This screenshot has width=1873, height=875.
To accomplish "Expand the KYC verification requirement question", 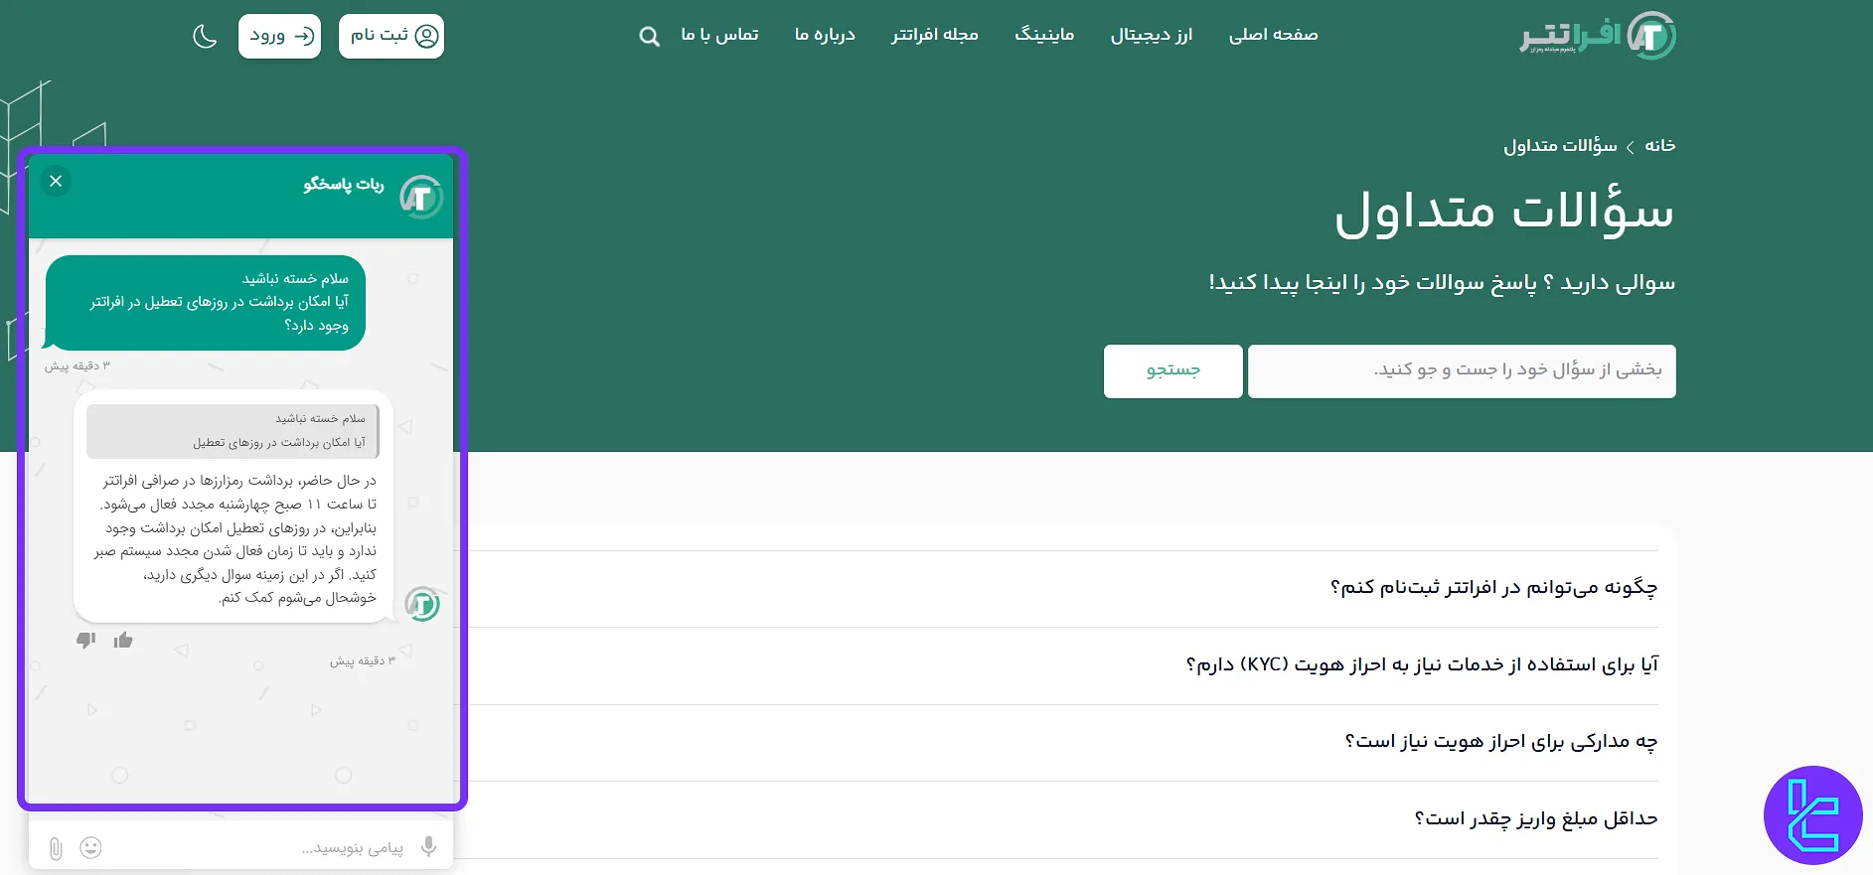I will (x=1421, y=664).
